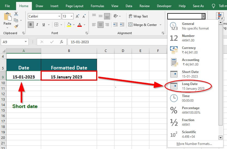Click More Number Formats link
The image size is (227, 149).
(x=194, y=144)
